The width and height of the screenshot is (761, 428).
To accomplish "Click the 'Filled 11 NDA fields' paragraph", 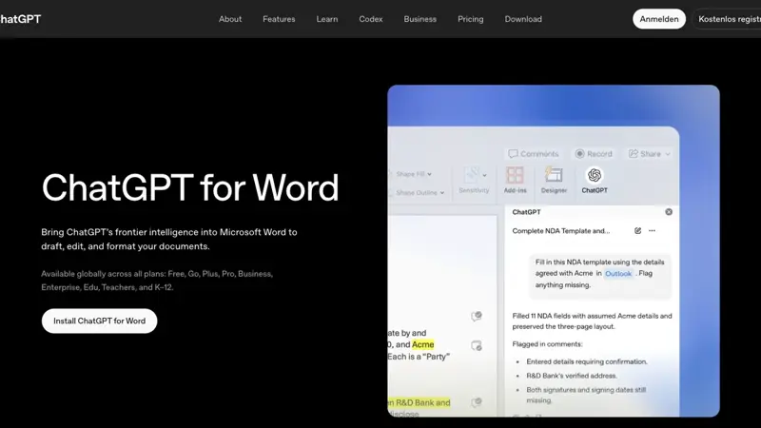I will point(592,321).
